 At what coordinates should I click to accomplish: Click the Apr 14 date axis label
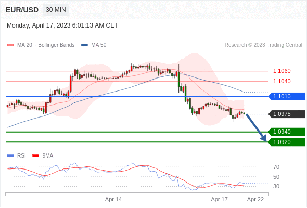point(113,199)
